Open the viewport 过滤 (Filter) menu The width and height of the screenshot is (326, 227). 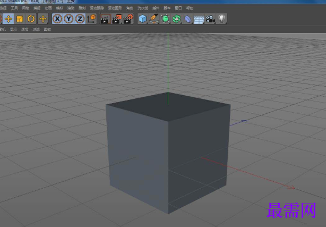pos(36,29)
